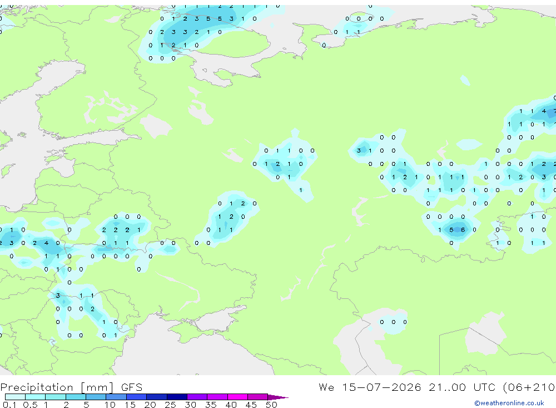Screen dimensions: 556x408
Task: Click the over-50 arrow tip of legend
Action: 279,397
